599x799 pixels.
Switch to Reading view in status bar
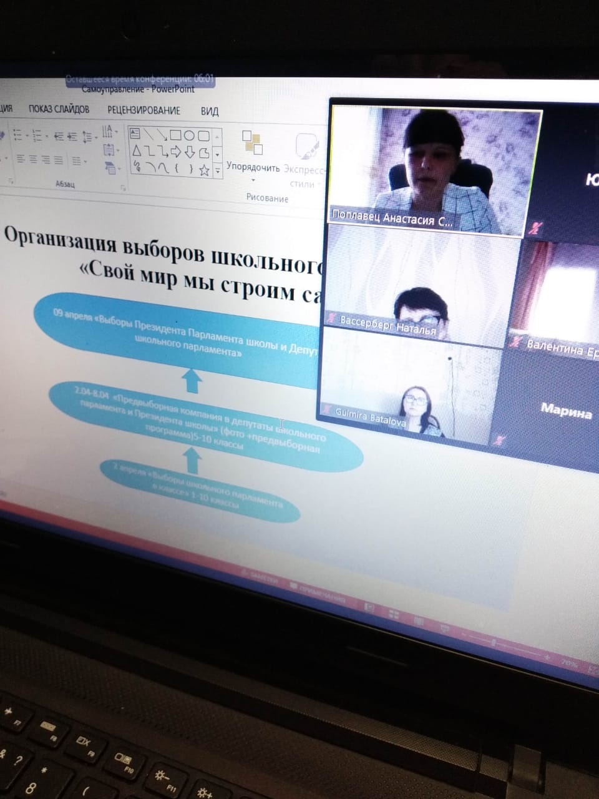419,620
